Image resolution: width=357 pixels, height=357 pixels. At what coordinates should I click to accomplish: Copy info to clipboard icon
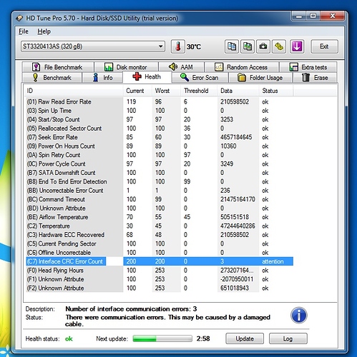tap(232, 46)
